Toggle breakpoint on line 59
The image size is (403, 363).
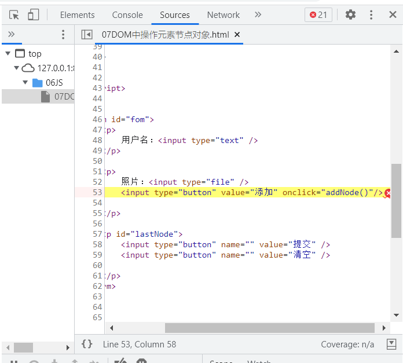click(x=97, y=255)
